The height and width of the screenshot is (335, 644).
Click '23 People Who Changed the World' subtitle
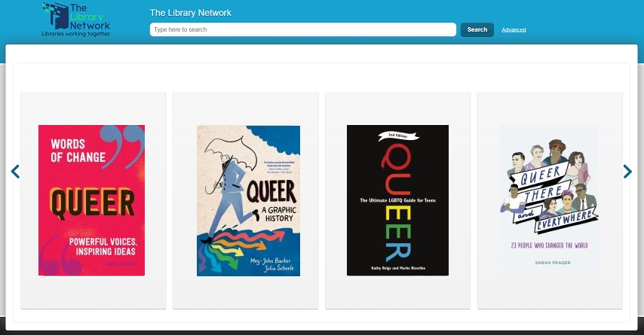pos(549,245)
